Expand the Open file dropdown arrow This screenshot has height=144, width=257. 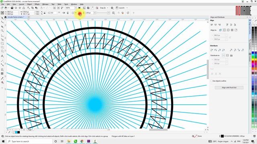(8, 8)
